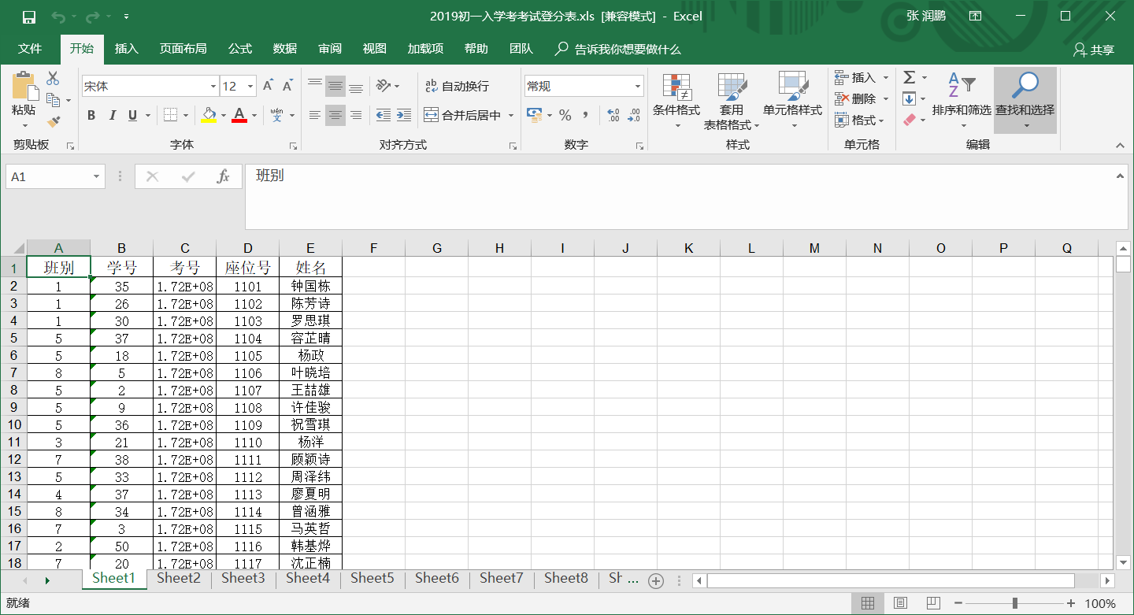Image resolution: width=1134 pixels, height=615 pixels.
Task: Increase font size with large A icon
Action: (268, 86)
